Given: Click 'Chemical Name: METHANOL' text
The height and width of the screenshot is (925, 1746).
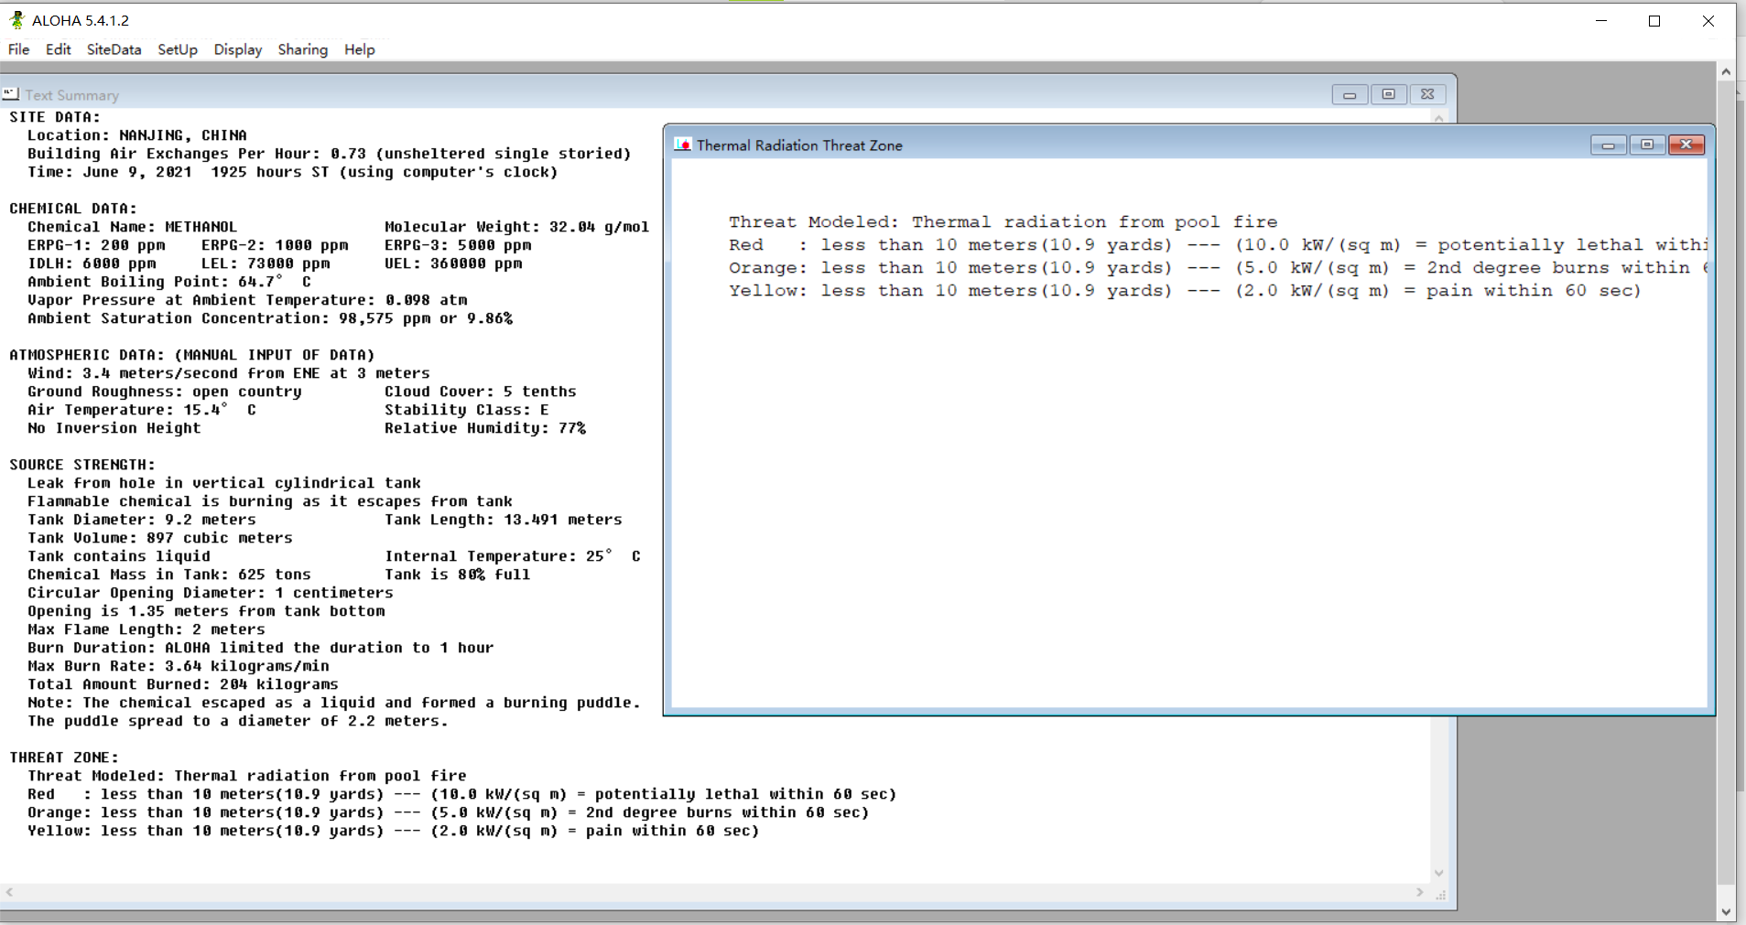Looking at the screenshot, I should (x=132, y=227).
